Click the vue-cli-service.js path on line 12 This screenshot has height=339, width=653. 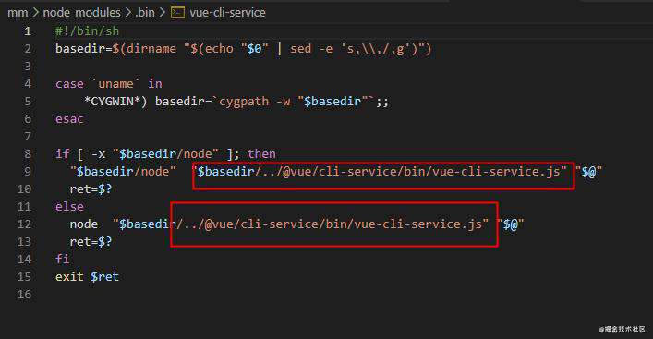pyautogui.click(x=301, y=224)
